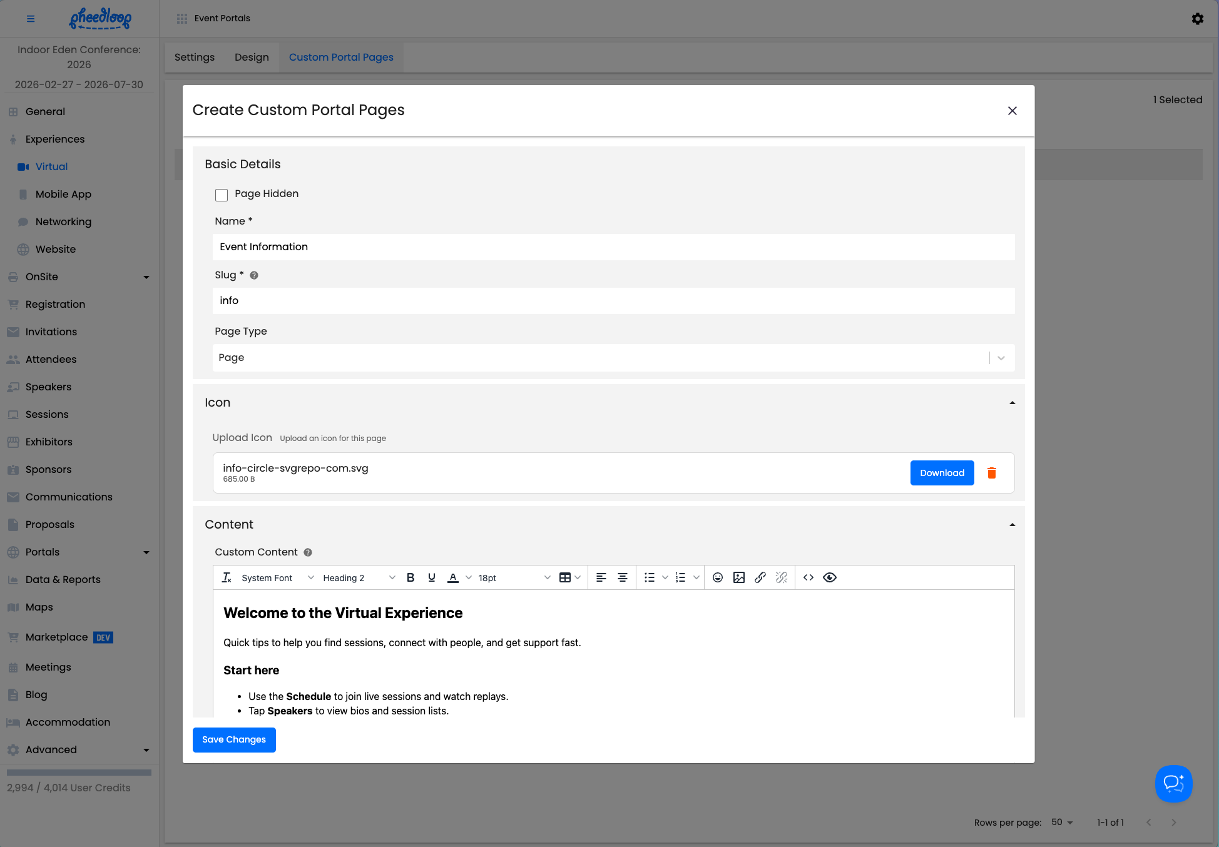This screenshot has height=847, width=1219.
Task: Click the bullet list icon
Action: point(650,577)
